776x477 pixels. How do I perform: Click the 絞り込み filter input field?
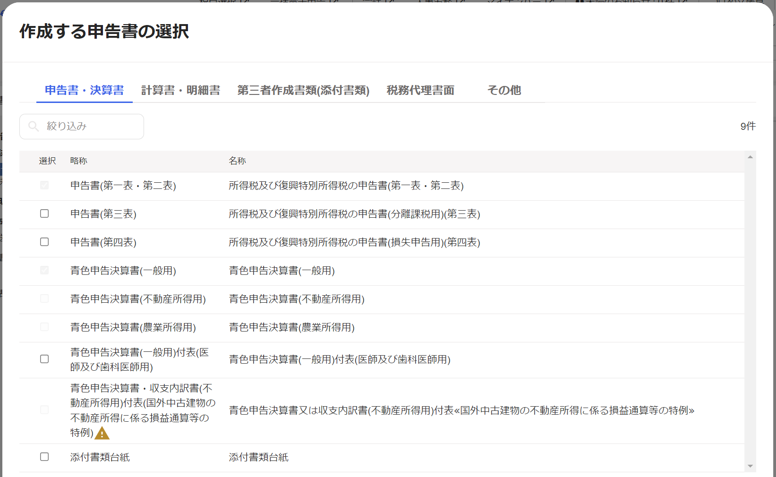(82, 127)
